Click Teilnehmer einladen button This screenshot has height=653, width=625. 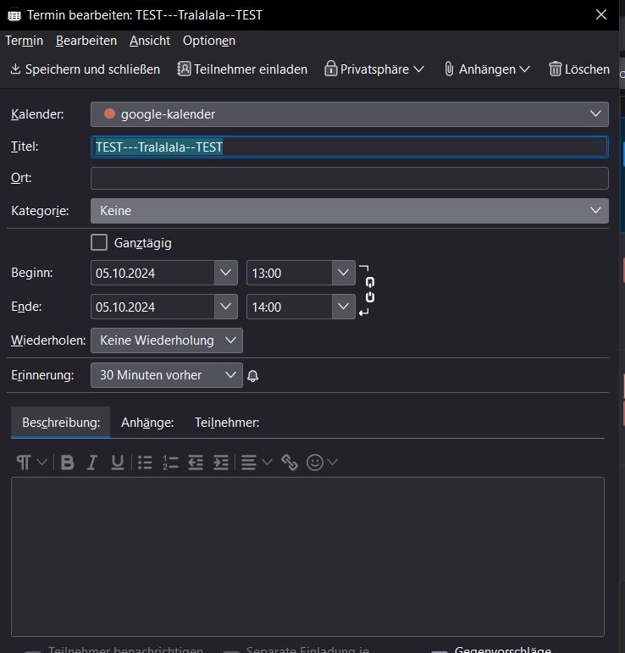[242, 69]
